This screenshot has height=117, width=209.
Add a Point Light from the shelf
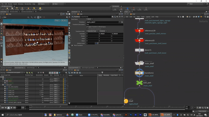tap(7, 9)
